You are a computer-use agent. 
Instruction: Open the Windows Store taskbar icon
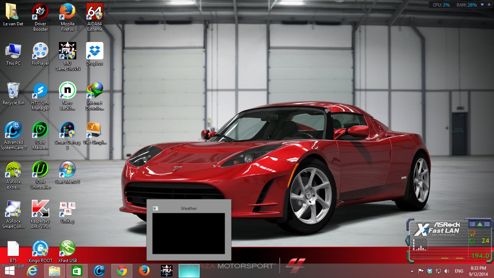tap(77, 271)
